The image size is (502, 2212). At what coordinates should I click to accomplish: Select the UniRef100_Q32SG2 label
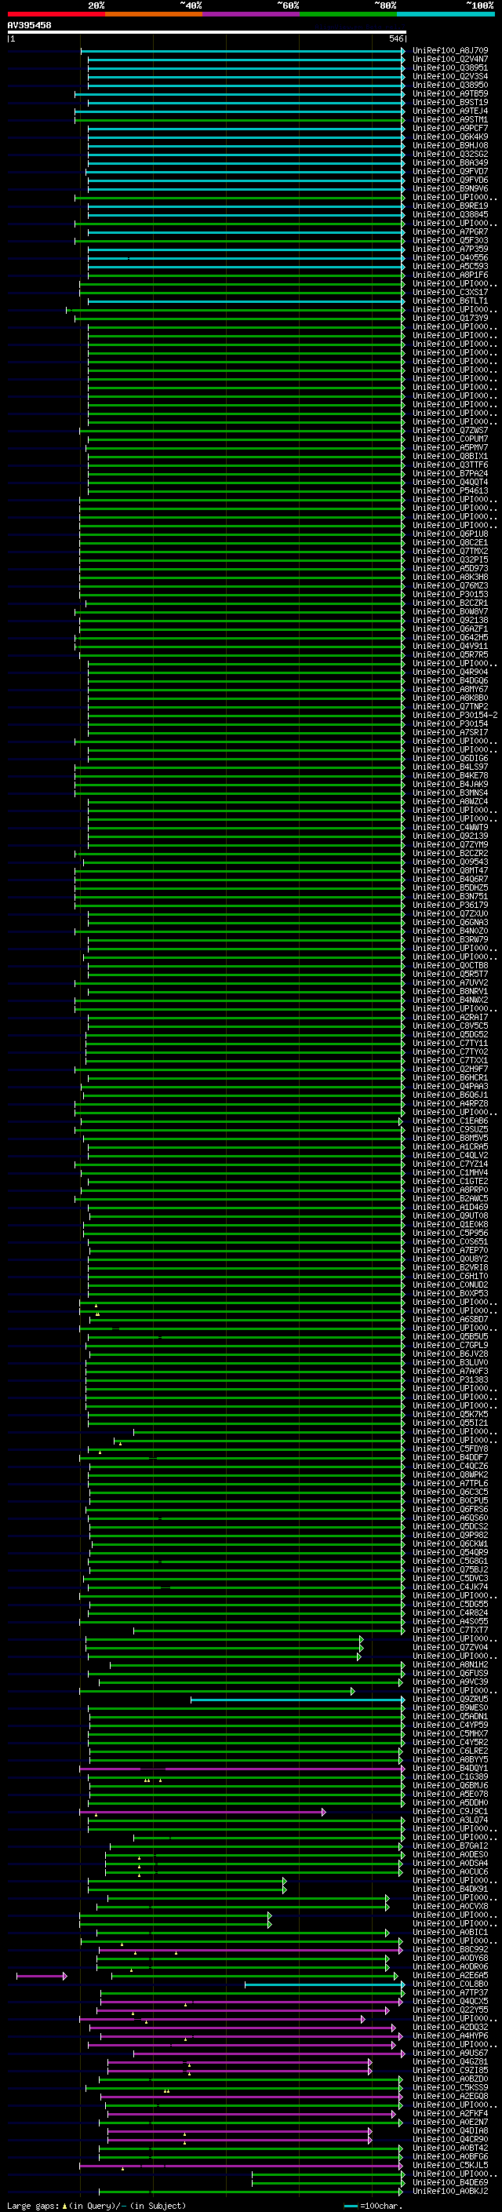449,154
